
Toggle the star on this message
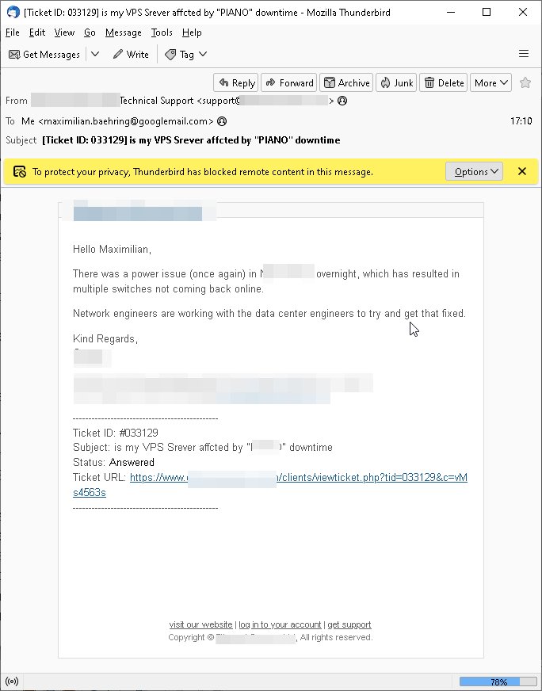[x=525, y=82]
